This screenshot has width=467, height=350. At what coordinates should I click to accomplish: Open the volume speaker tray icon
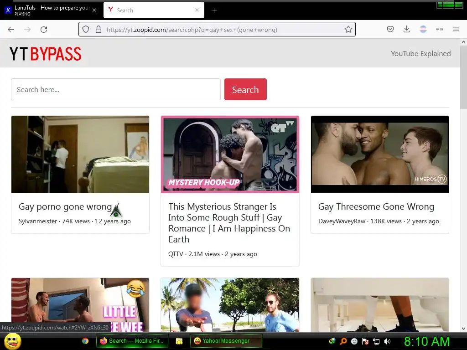click(x=387, y=341)
